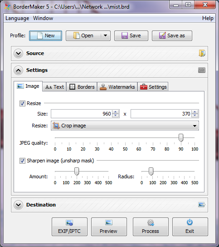Toggle Sharpen image (unsharp mask) checkbox
This screenshot has height=247, width=219.
click(x=22, y=161)
